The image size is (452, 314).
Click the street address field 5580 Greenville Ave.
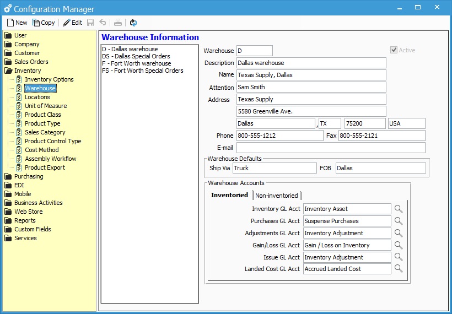311,111
